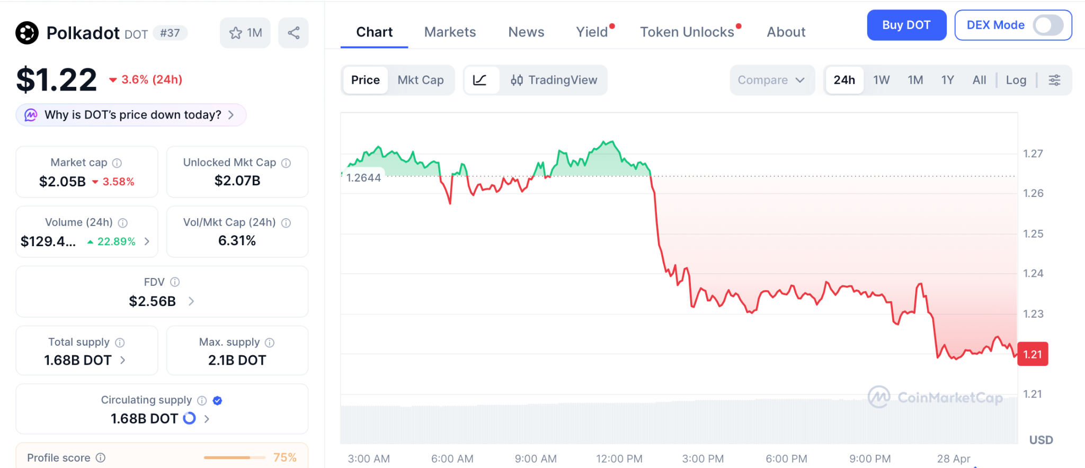
Task: Toggle DEX Mode switch
Action: pos(1047,25)
